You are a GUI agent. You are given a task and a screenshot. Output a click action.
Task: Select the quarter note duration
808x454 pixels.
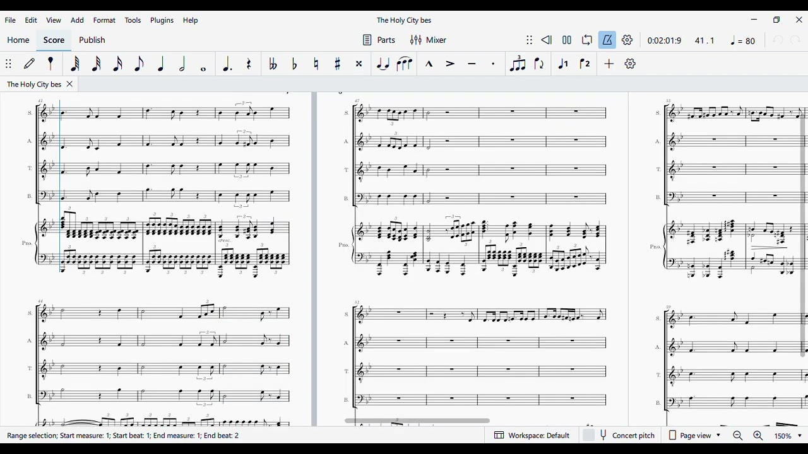pos(160,64)
